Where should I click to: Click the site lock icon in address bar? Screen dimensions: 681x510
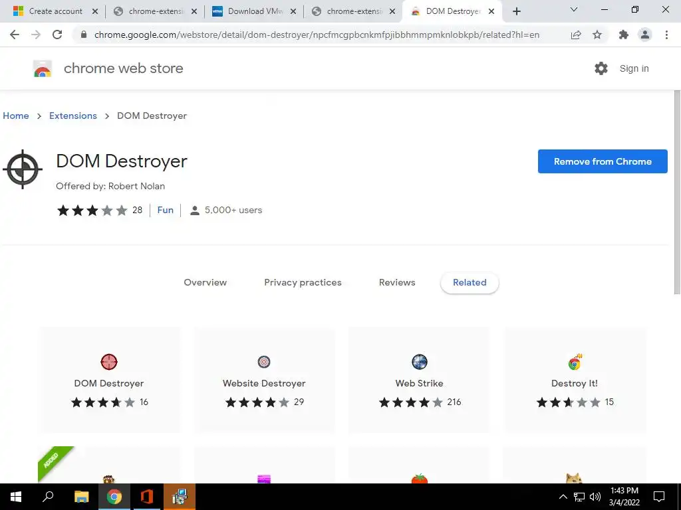[84, 35]
